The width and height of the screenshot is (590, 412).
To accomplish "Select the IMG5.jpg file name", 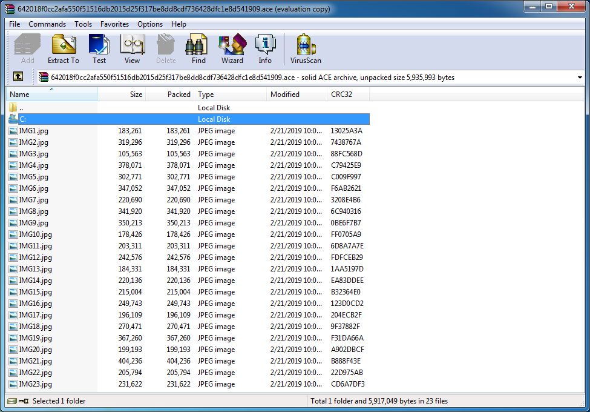I will 33,177.
